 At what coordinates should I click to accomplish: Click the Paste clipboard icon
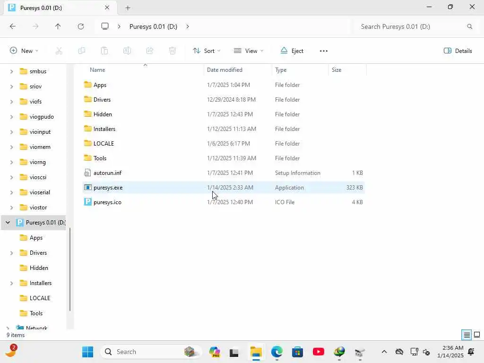click(x=104, y=51)
